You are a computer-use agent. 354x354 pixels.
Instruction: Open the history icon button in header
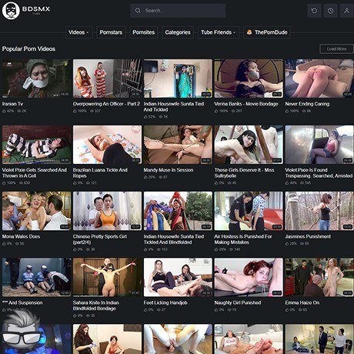(x=314, y=11)
